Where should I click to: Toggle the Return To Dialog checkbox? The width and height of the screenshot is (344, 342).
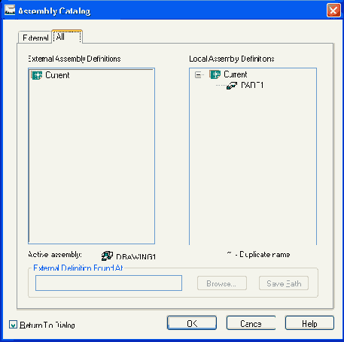point(13,325)
